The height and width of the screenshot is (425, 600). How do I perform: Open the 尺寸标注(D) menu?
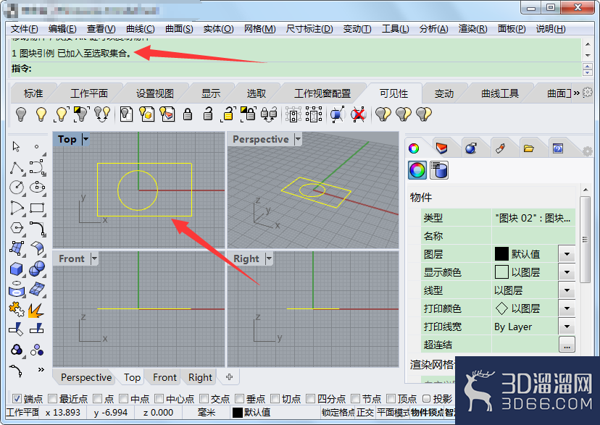point(309,29)
